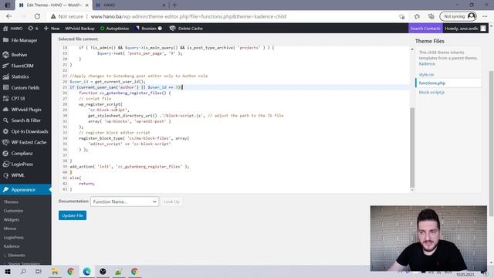Open browser collections icon
Viewport: 494px width, 278px height.
(x=431, y=16)
